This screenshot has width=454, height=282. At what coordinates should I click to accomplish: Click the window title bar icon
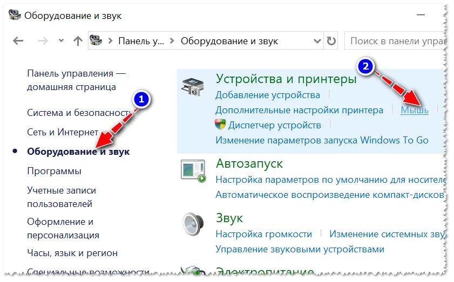(x=15, y=15)
